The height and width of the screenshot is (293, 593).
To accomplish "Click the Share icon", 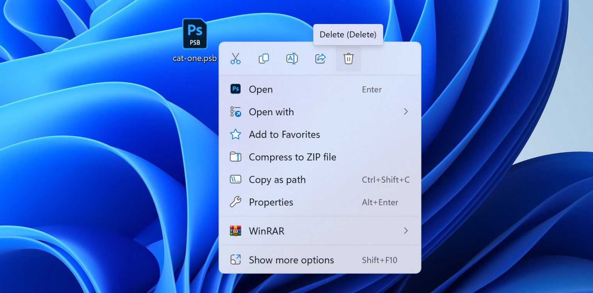I will [320, 58].
